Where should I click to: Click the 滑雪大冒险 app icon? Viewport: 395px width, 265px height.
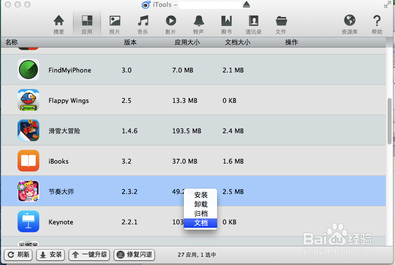(x=28, y=130)
